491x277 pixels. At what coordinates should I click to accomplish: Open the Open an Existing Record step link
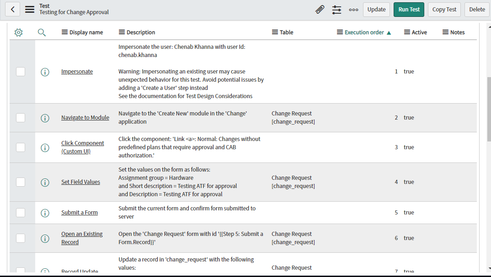(82, 238)
